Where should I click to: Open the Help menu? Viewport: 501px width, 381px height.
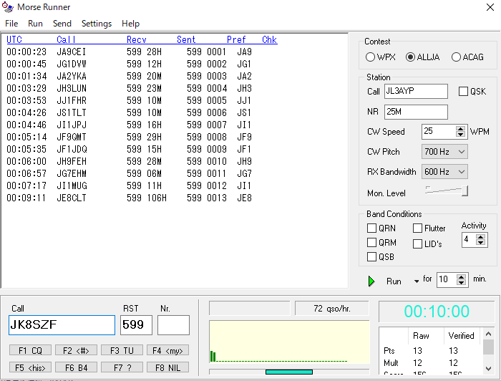[130, 24]
